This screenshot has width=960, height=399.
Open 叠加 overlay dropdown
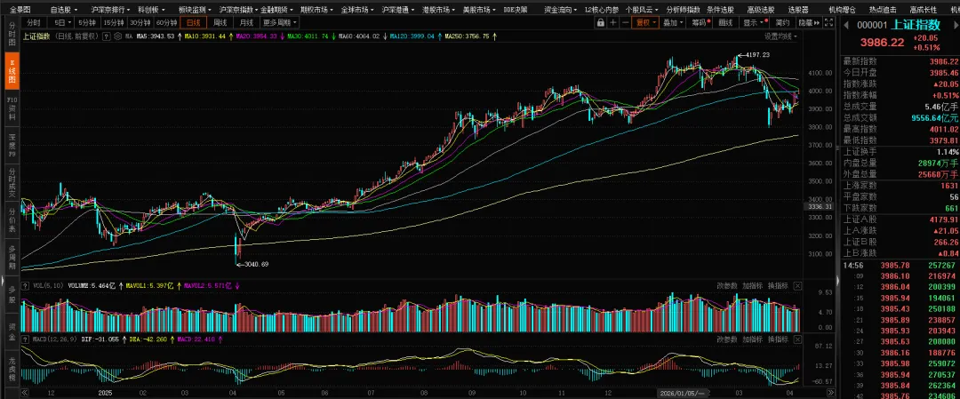point(672,22)
